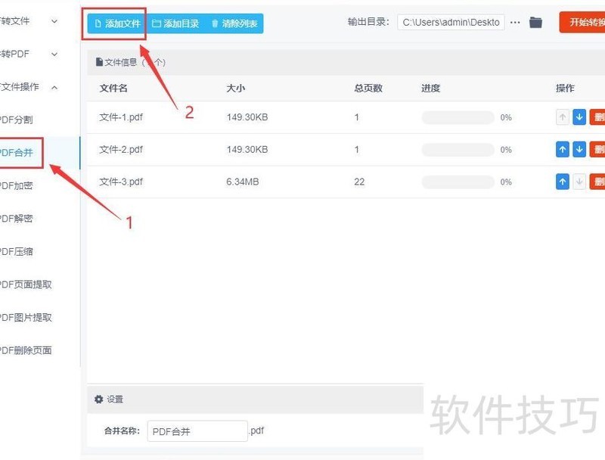Image resolution: width=605 pixels, height=460 pixels.
Task: Move 文件-2.pdf down with its blue arrow
Action: tap(580, 149)
